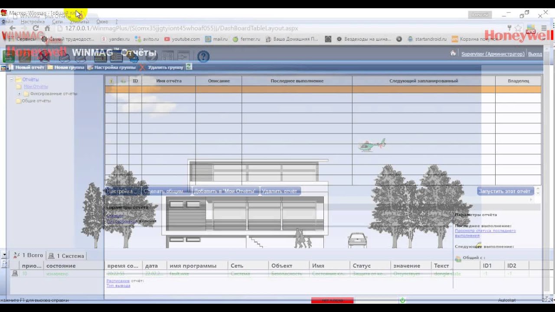The height and width of the screenshot is (312, 555).
Task: Select the Мои Отчёты tree item
Action: pos(36,87)
